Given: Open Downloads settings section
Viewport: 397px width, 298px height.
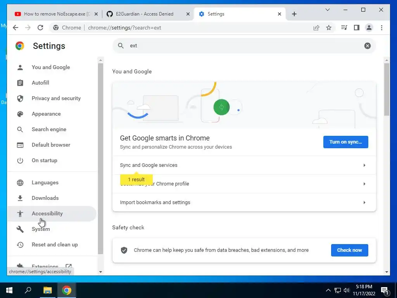Looking at the screenshot, I should click(52, 198).
